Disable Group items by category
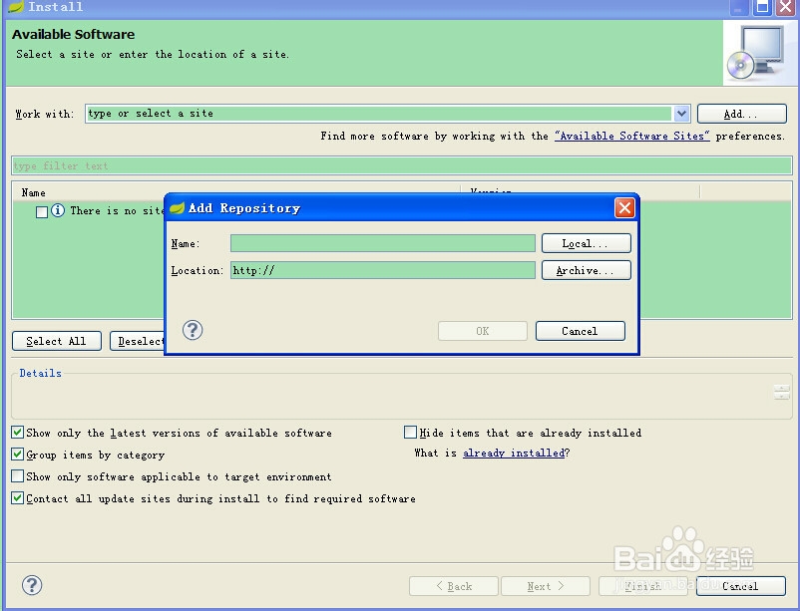 pyautogui.click(x=16, y=455)
